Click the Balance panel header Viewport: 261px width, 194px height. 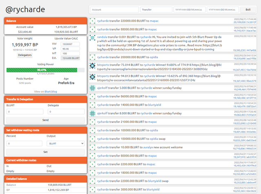pos(45,21)
